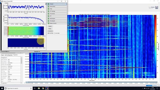Click the Start Channel property value
Viewport: 160px width, 90px height.
(x=14, y=59)
